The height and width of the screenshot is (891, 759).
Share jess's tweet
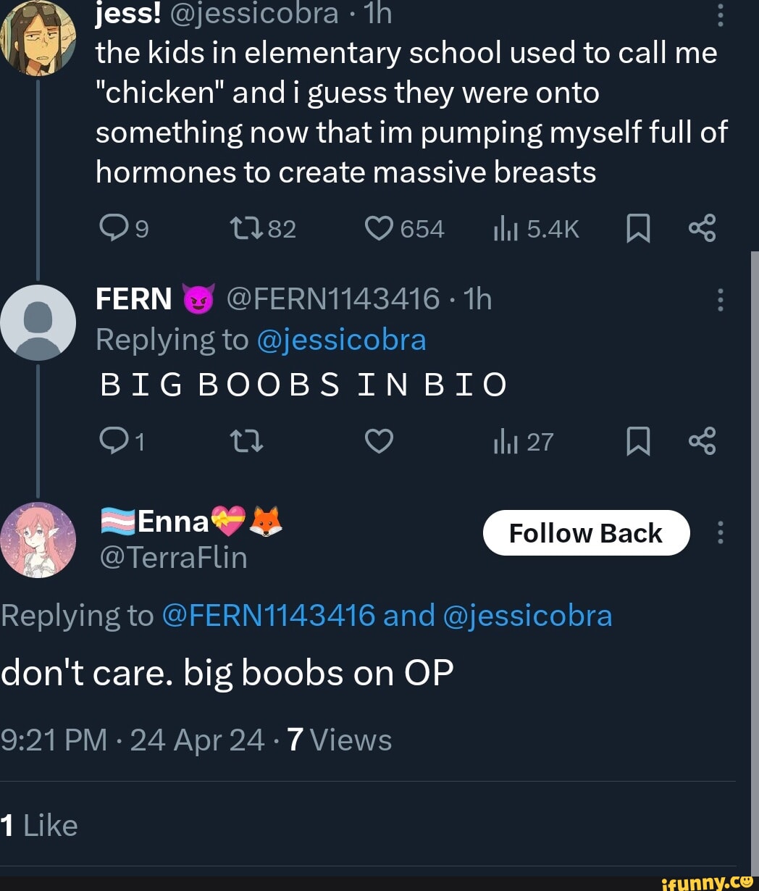click(x=702, y=229)
